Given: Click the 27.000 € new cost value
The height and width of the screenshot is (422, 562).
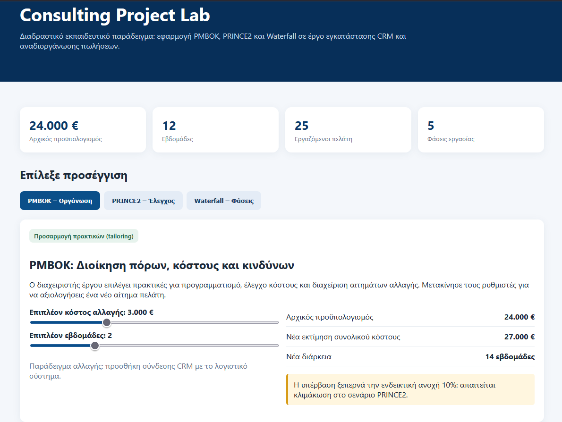Looking at the screenshot, I should coord(519,337).
